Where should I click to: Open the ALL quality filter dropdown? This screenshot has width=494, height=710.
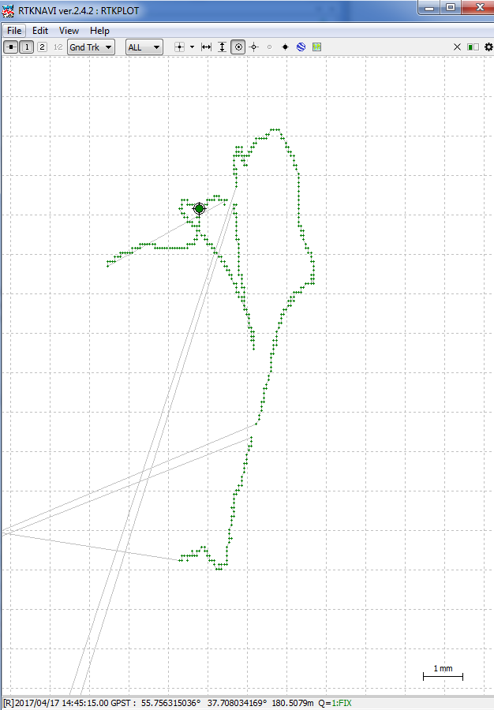point(144,47)
